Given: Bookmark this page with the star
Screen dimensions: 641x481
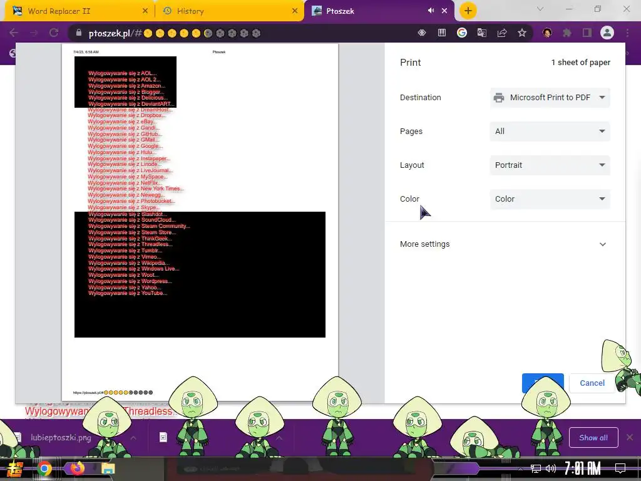Looking at the screenshot, I should (x=522, y=33).
